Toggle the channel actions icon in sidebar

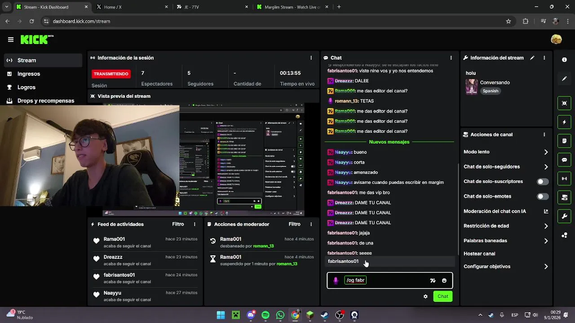point(565,197)
